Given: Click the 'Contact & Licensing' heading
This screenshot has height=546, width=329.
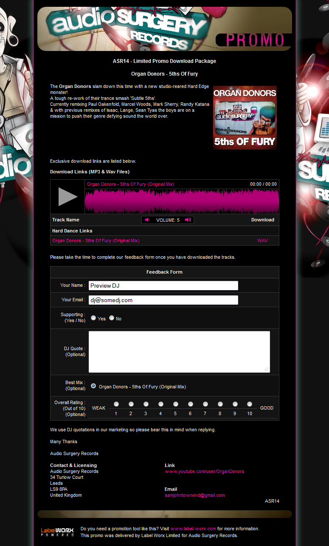Looking at the screenshot, I should pyautogui.click(x=73, y=465).
